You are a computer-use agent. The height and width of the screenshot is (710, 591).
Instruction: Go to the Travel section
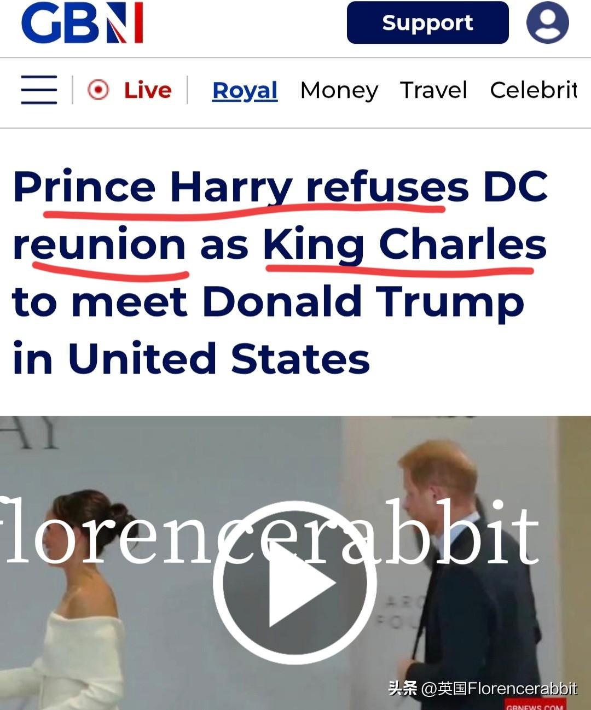(433, 90)
